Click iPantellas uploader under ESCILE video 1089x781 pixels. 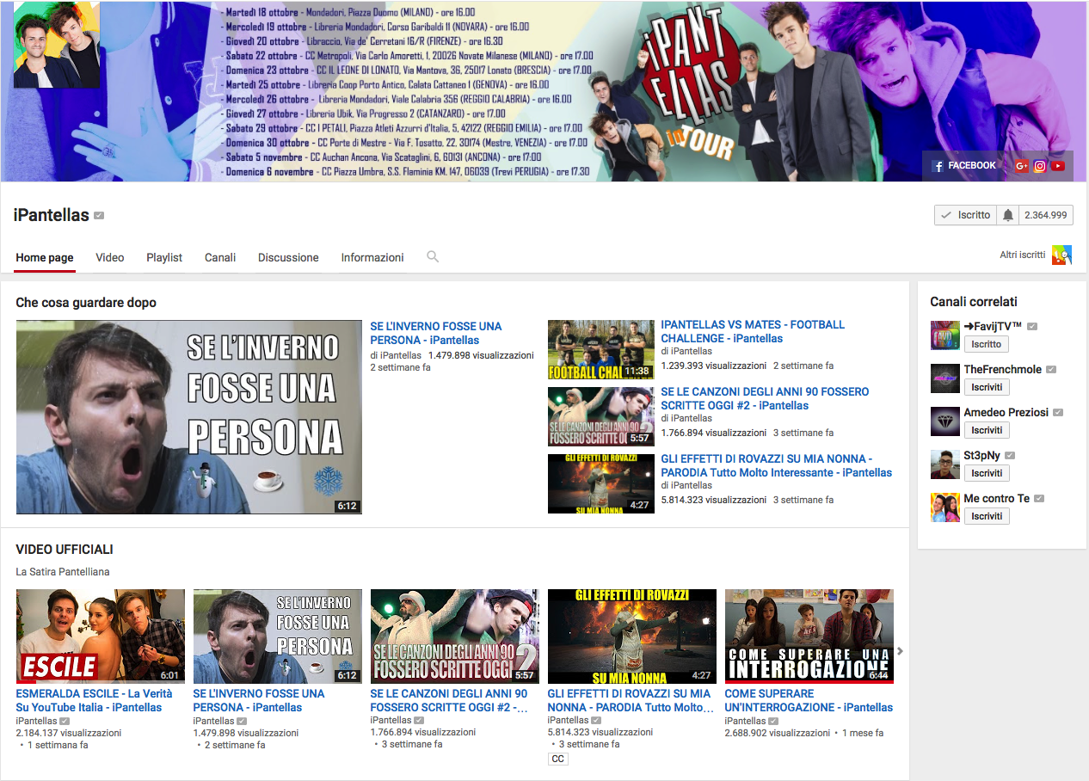click(x=36, y=721)
